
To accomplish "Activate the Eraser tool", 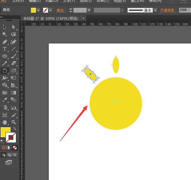I will pos(14,63).
